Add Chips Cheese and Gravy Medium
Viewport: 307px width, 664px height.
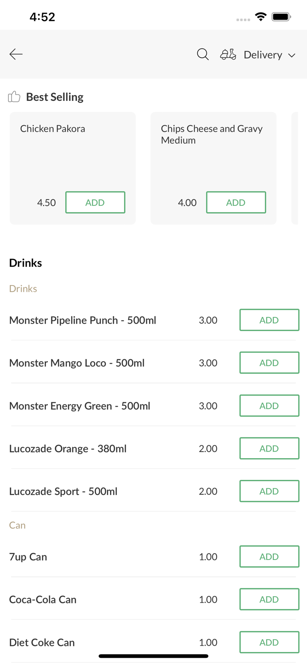point(236,202)
